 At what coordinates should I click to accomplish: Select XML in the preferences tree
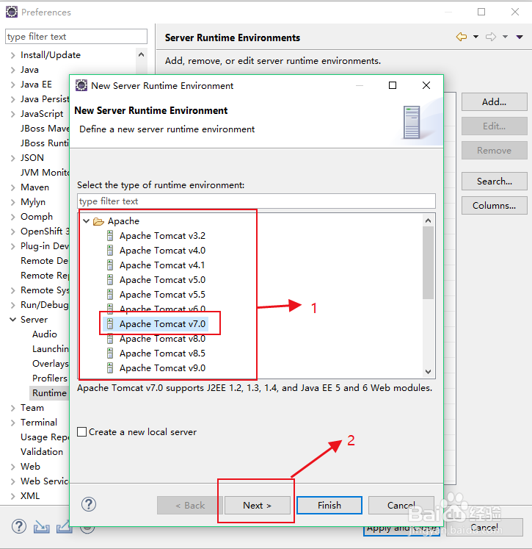30,496
